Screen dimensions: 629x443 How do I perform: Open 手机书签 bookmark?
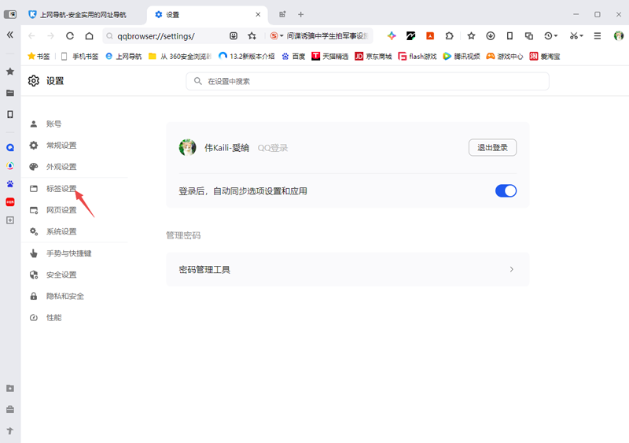[79, 56]
